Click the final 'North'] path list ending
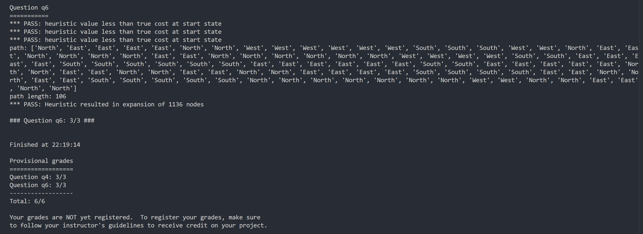The width and height of the screenshot is (643, 234). click(63, 88)
